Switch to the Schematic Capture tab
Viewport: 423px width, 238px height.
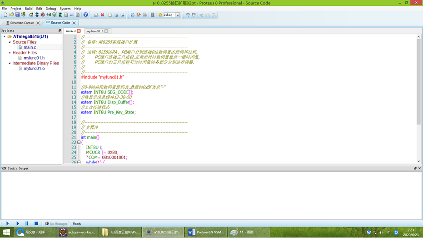[x=22, y=23]
